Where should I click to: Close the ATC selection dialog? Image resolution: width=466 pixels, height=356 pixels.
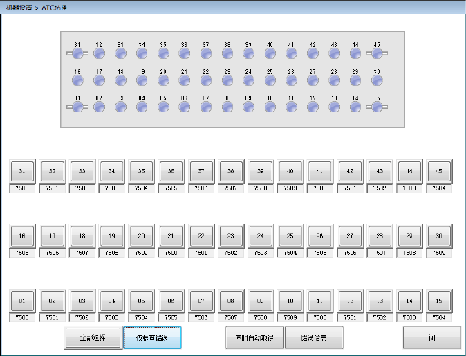(432, 337)
